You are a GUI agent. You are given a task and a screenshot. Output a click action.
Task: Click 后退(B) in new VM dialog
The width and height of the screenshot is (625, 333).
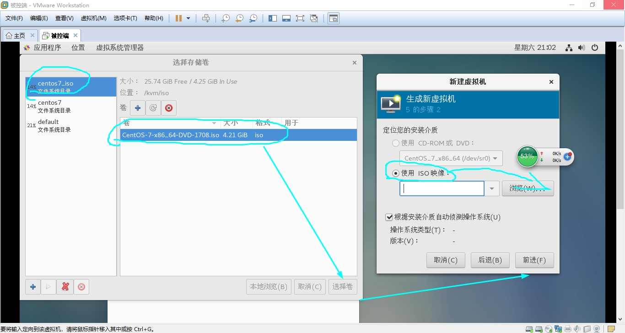click(x=490, y=260)
